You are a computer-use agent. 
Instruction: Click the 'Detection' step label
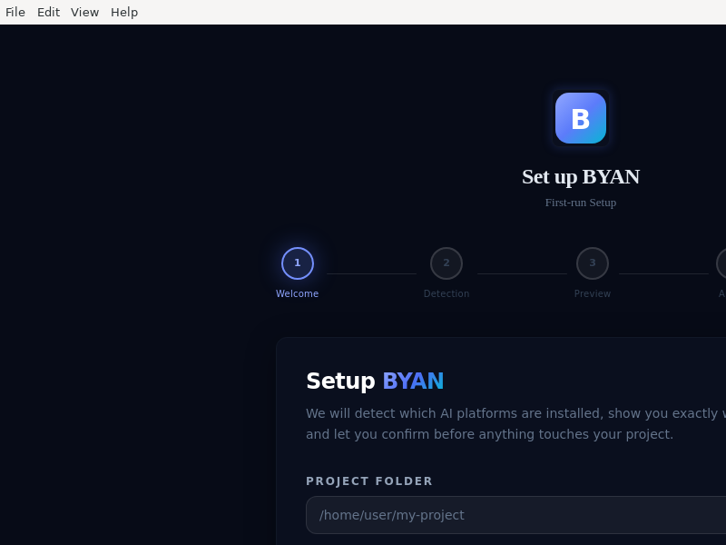[x=446, y=293]
